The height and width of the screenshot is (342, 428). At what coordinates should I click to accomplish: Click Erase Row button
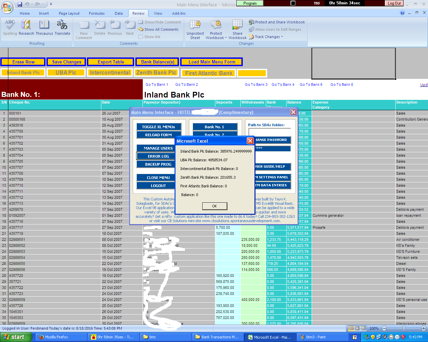point(23,62)
